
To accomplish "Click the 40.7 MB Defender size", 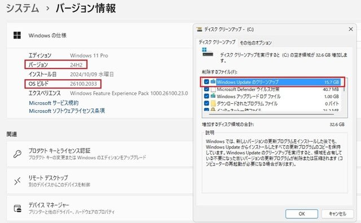I will [x=331, y=89].
